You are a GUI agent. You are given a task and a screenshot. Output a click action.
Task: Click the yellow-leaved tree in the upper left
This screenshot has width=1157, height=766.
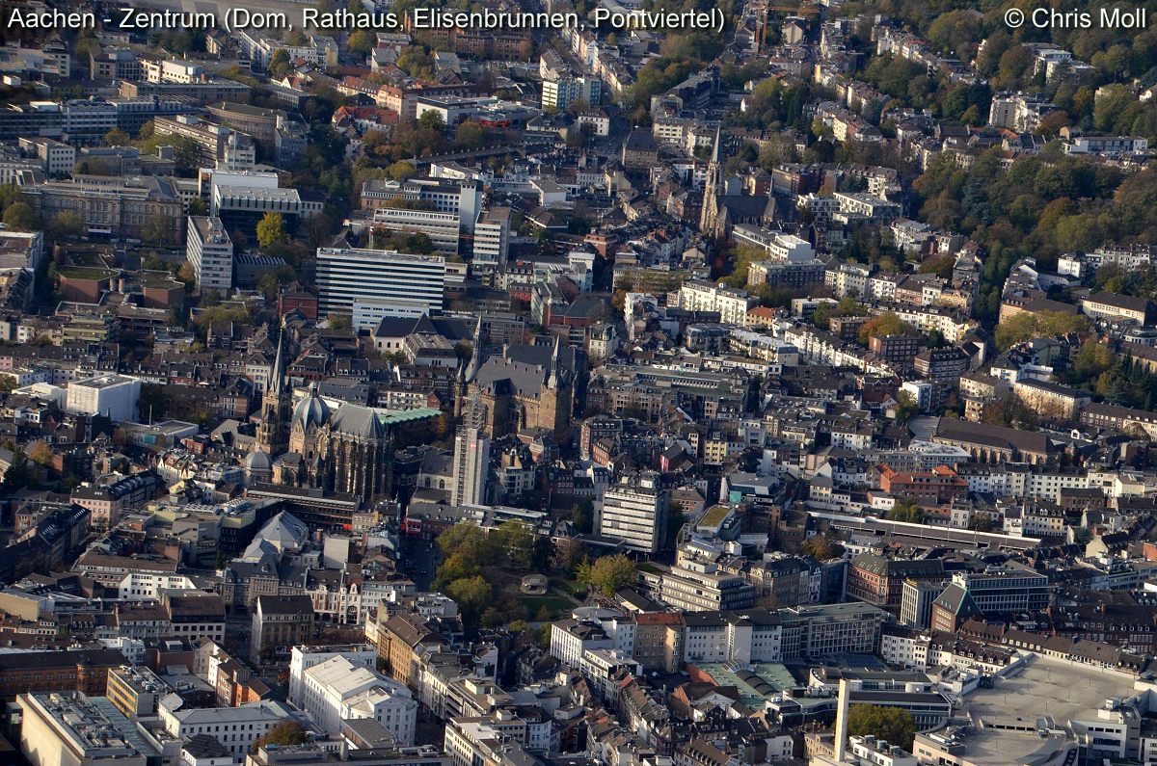click(270, 229)
